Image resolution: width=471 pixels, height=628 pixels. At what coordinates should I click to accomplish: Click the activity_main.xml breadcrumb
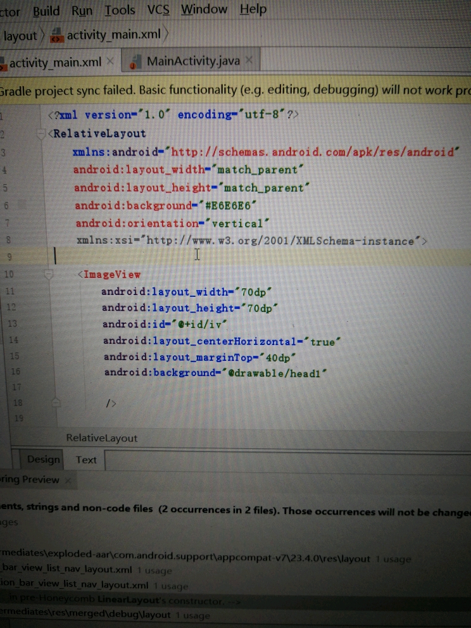point(114,35)
